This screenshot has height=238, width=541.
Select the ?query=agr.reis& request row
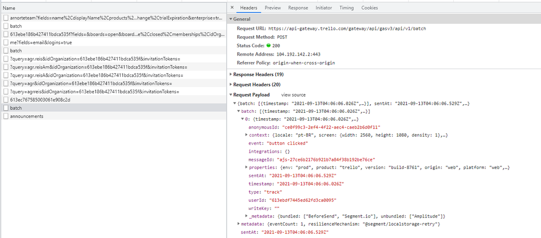tap(114, 59)
